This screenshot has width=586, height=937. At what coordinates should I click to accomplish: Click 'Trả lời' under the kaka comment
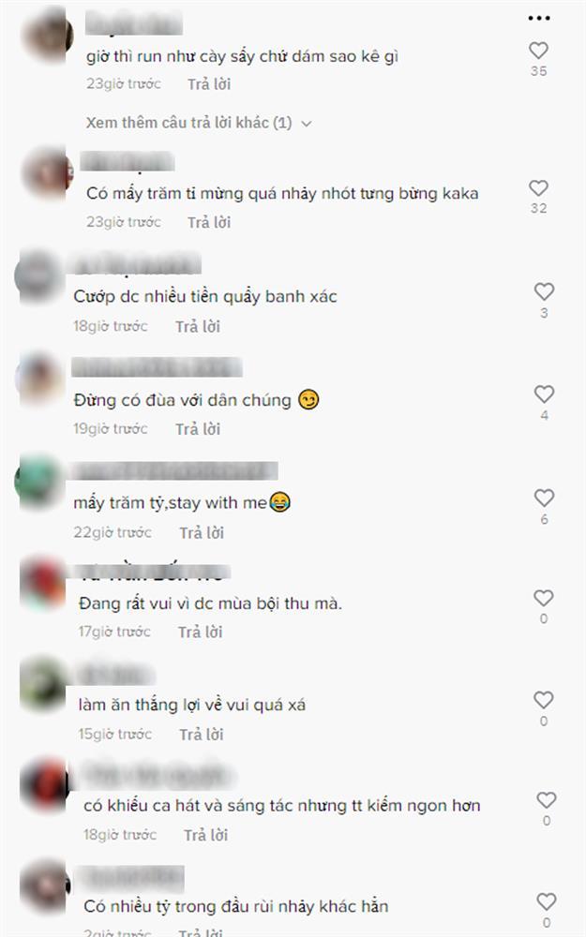coord(209,222)
